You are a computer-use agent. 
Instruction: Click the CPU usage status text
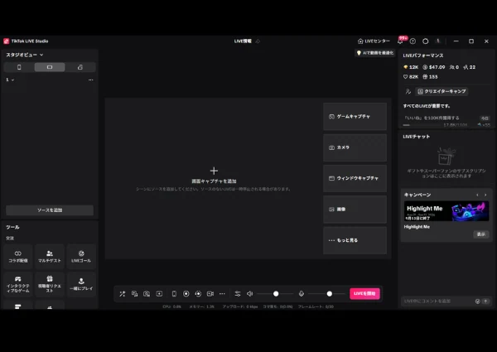171,306
